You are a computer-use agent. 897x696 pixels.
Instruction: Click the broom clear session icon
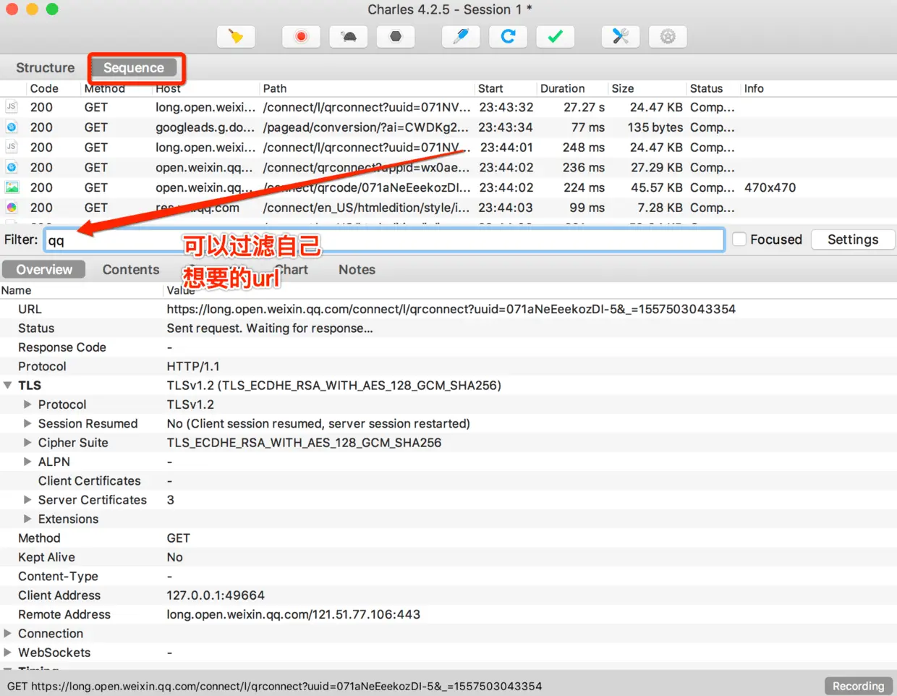tap(236, 36)
